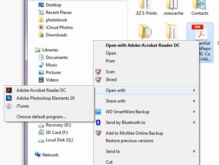Open the photobook folder label

56,20
